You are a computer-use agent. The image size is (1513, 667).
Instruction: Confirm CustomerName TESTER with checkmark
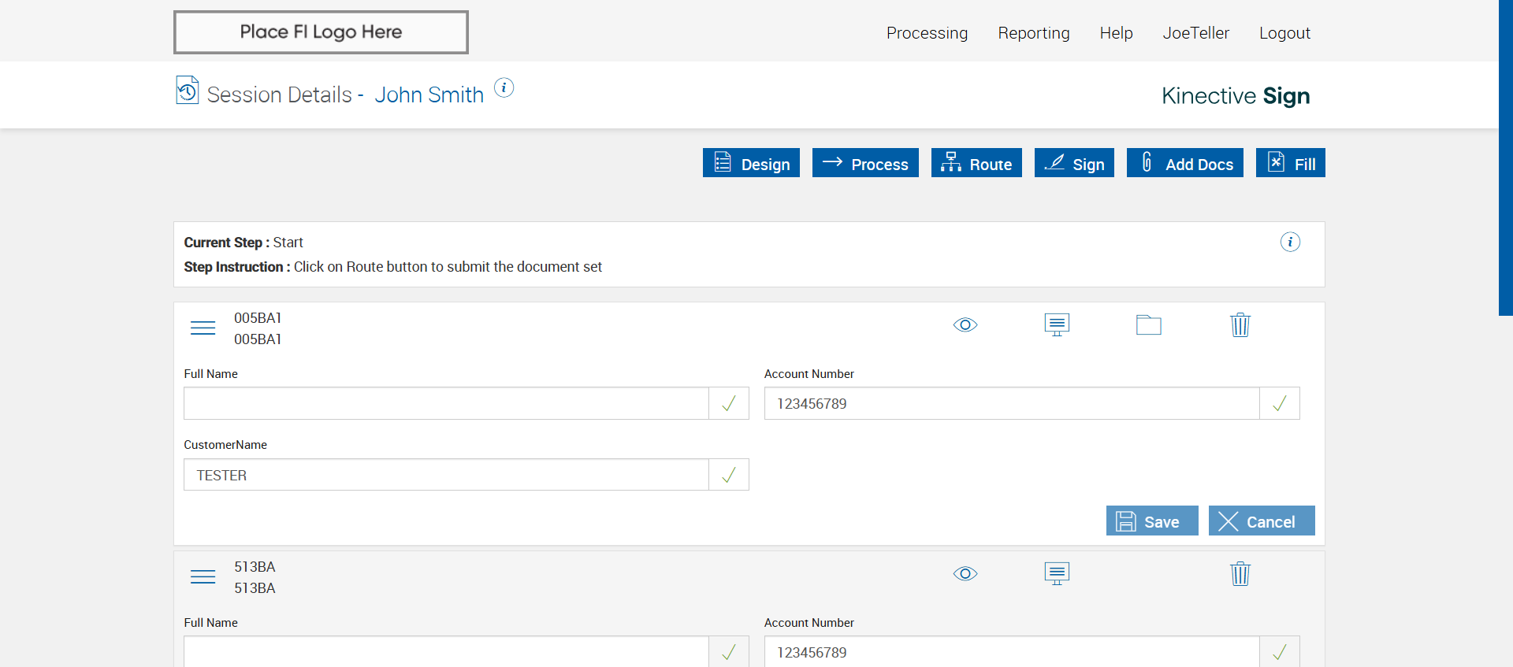click(x=729, y=475)
